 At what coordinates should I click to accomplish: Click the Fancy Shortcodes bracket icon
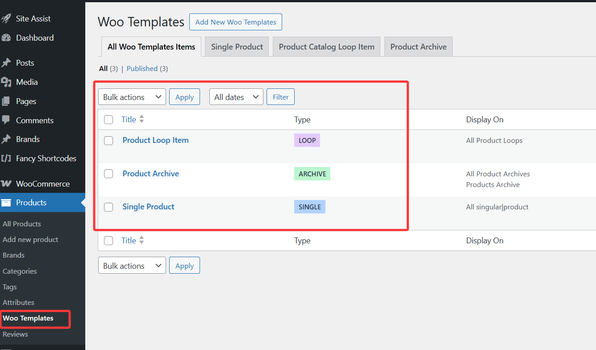(x=6, y=158)
